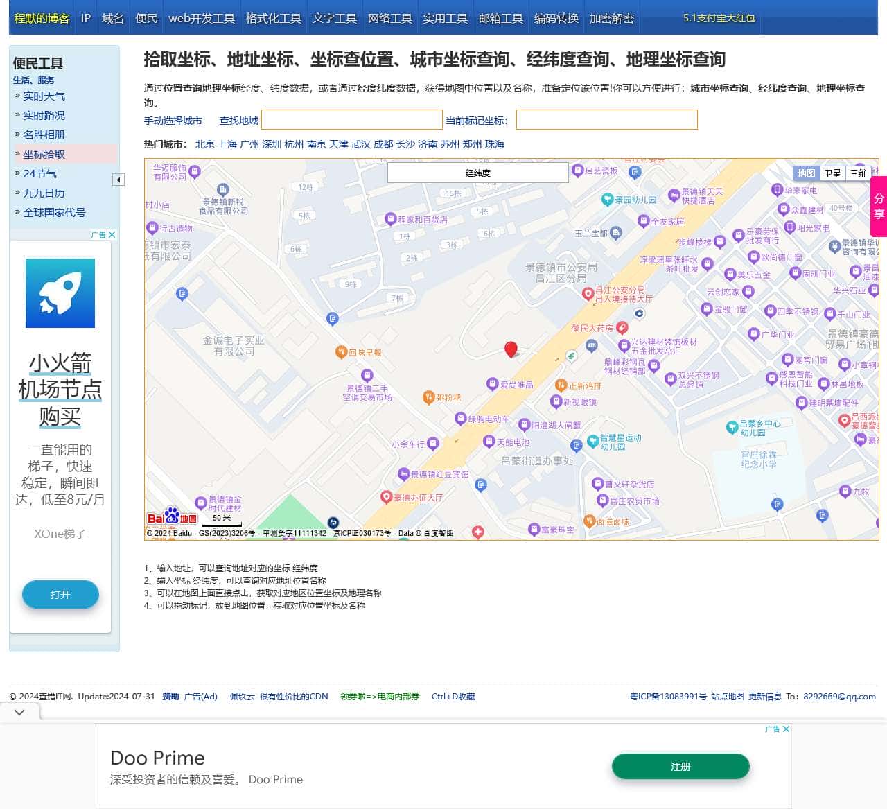Open the 邮箱工具 menu
Screen dimensions: 887x809
pyautogui.click(x=501, y=19)
